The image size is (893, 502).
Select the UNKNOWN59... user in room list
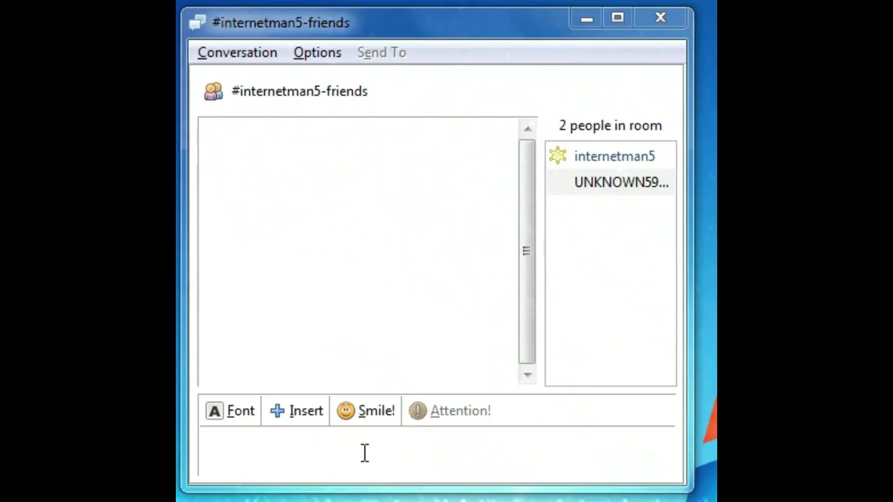[620, 183]
